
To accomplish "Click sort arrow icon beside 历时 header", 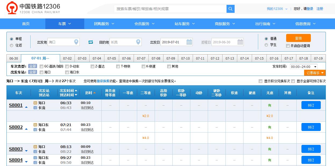I will point(94,93).
